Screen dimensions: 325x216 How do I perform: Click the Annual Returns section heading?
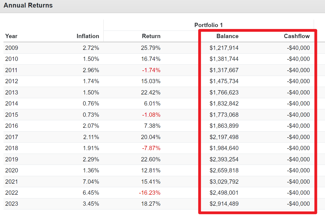pyautogui.click(x=28, y=6)
